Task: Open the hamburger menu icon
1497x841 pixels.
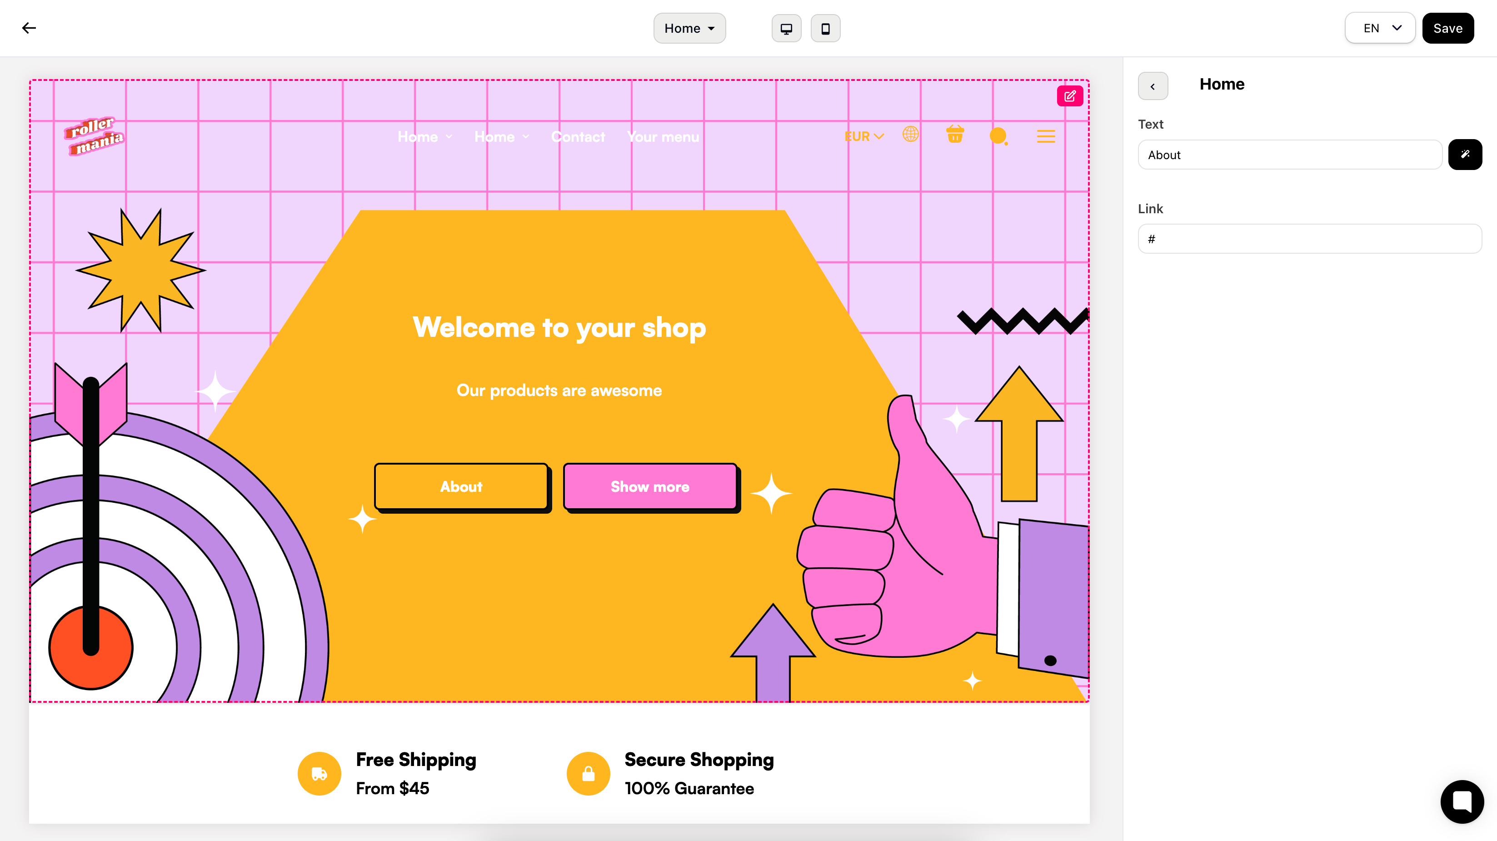Action: point(1045,136)
